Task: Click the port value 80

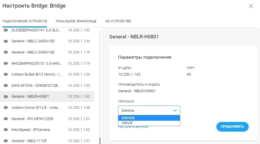Action: coord(189,74)
